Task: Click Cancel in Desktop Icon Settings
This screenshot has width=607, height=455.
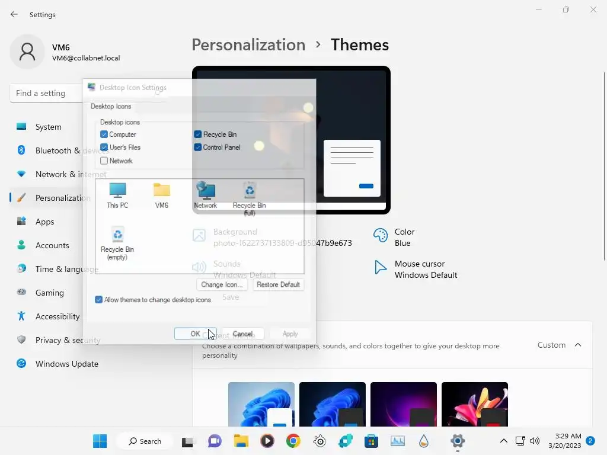Action: point(242,334)
